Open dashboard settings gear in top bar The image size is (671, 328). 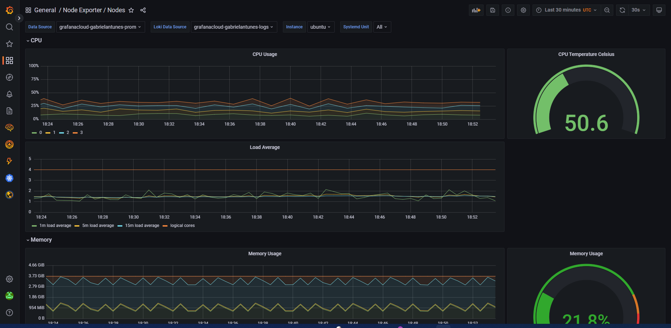point(523,10)
